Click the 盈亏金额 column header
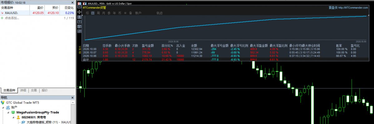Viewport: 374px width, 124px height. [148, 45]
